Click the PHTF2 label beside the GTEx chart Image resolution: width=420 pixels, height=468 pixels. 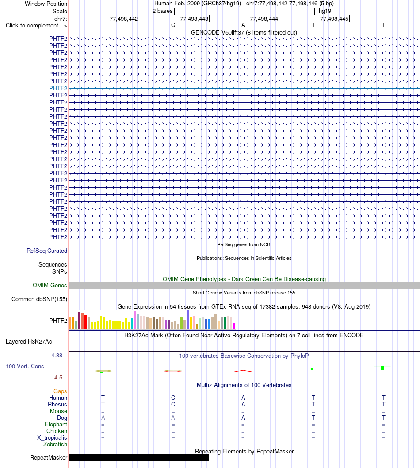[x=58, y=321]
